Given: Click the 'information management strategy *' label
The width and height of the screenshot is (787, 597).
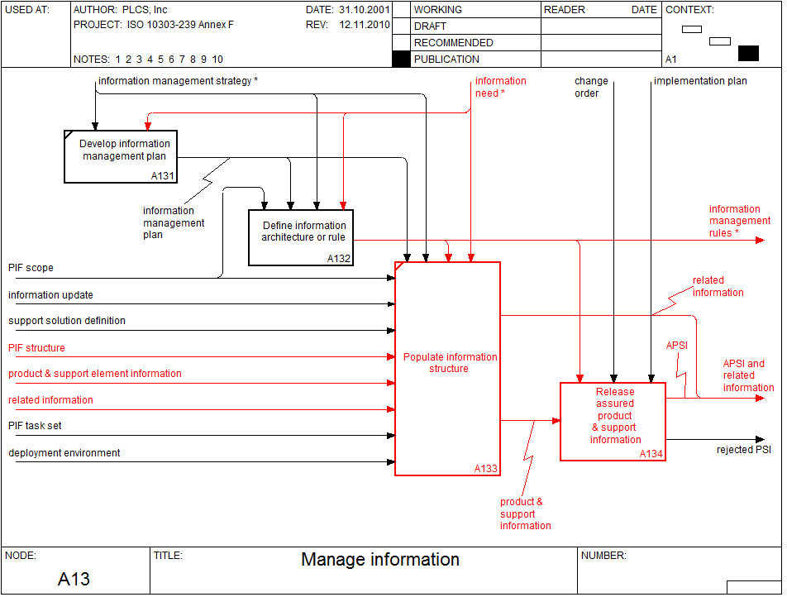Looking at the screenshot, I should click(x=178, y=81).
